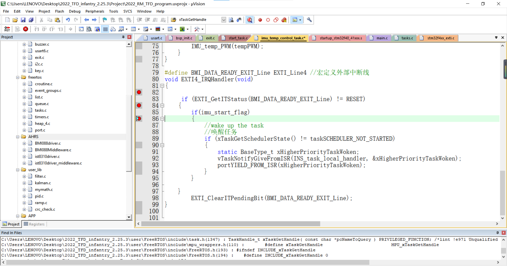Open the File menu

point(6,11)
